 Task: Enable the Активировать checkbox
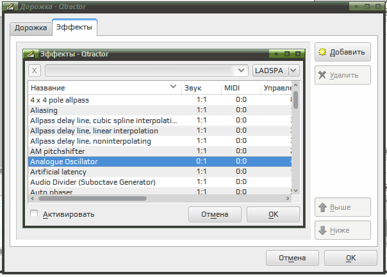click(x=34, y=214)
